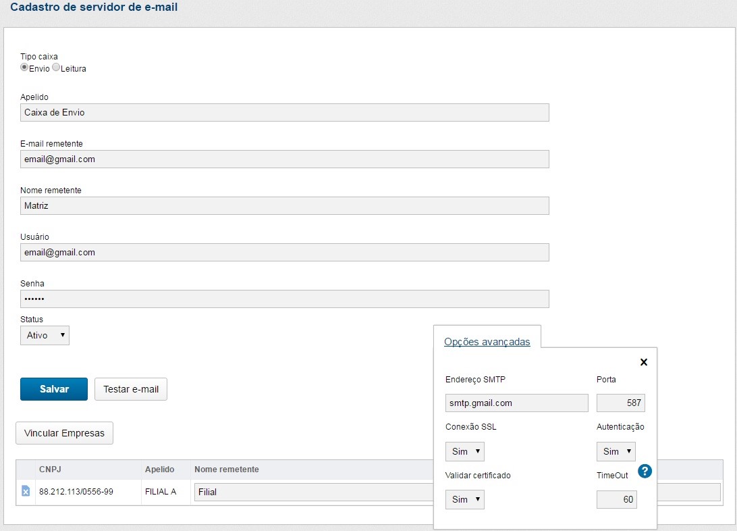Open the Validar certificado dropdown
The image size is (737, 531).
464,499
